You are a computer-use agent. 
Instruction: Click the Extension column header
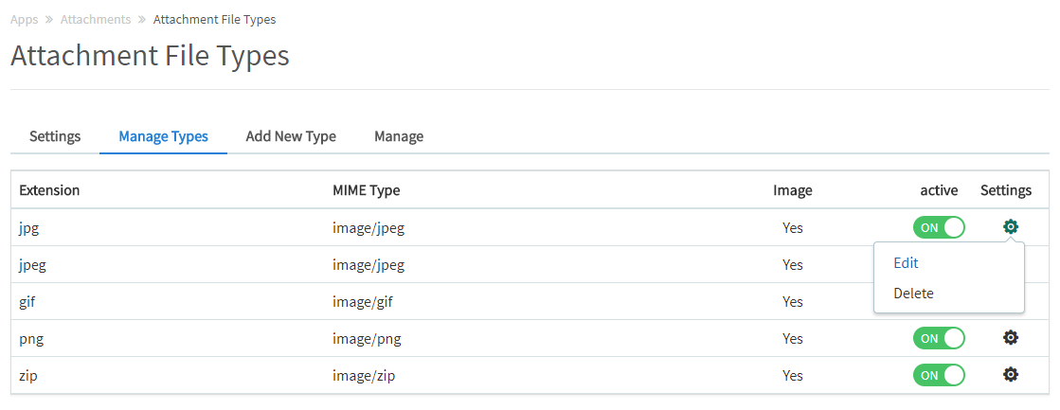(49, 190)
